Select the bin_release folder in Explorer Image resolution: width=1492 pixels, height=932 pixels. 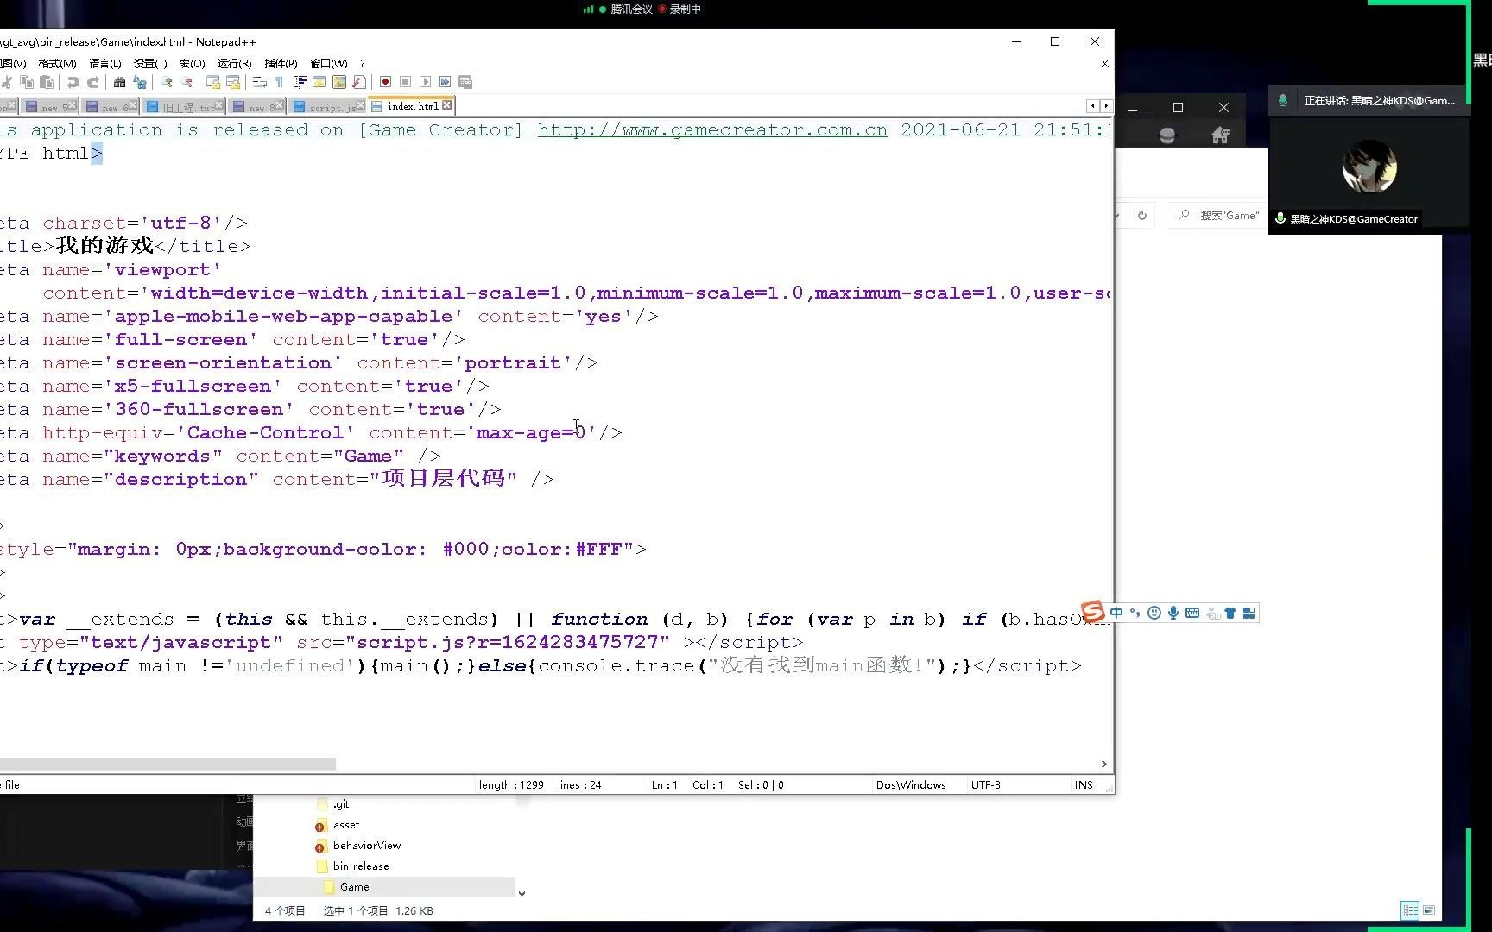pyautogui.click(x=361, y=866)
